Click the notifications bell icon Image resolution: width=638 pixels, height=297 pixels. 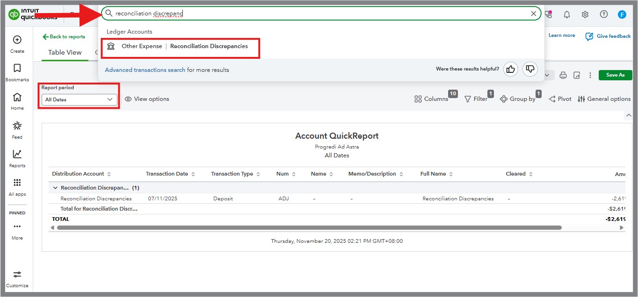567,14
